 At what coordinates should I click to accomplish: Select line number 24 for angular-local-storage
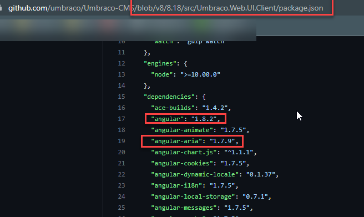[122, 196]
